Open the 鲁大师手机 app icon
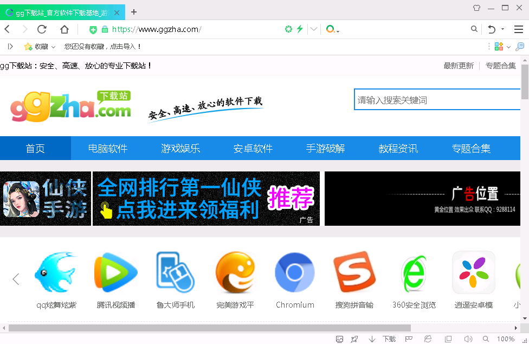Screen dimensions: 529x344 176,272
